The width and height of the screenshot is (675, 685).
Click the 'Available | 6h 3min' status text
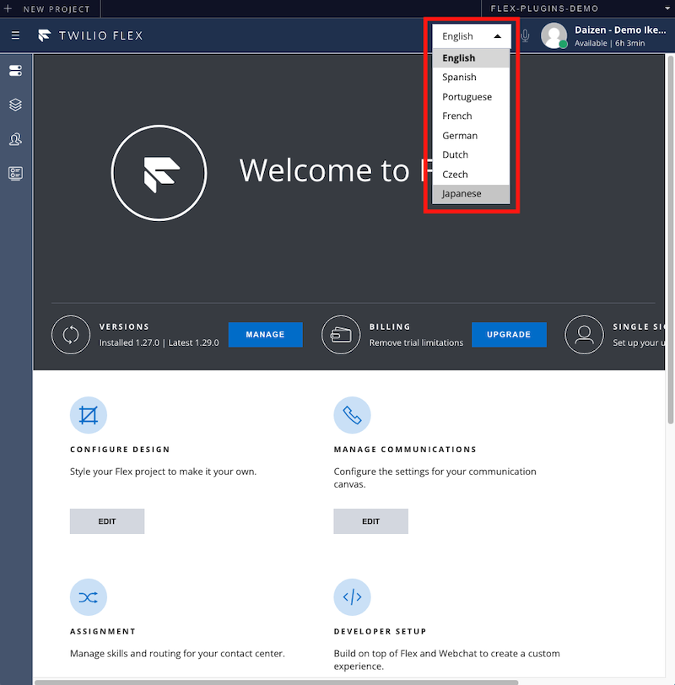click(609, 43)
